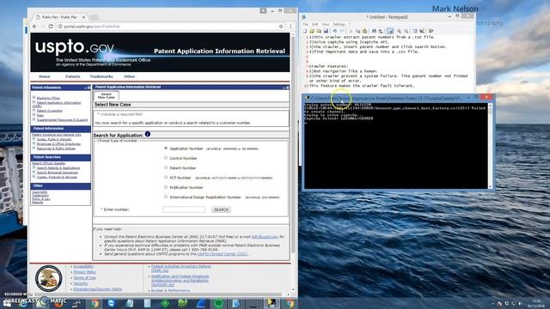The height and width of the screenshot is (309, 550).
Task: Open Supplemental Resources & Support link
Action: click(x=62, y=120)
